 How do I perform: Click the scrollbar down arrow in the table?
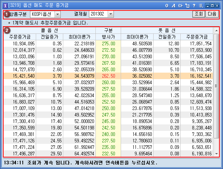tap(216, 153)
